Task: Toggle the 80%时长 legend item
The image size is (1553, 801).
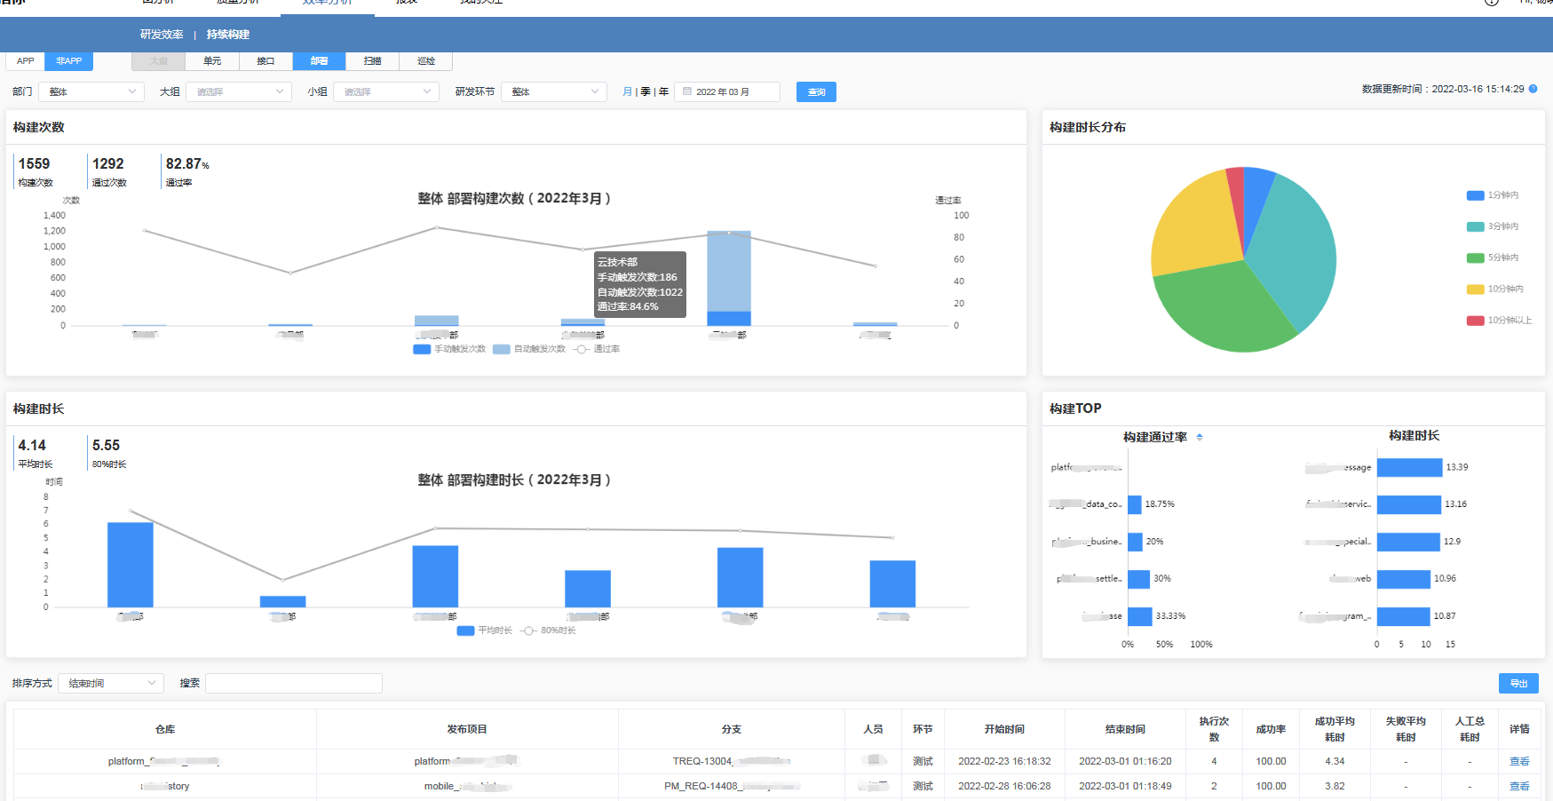Action: 549,630
